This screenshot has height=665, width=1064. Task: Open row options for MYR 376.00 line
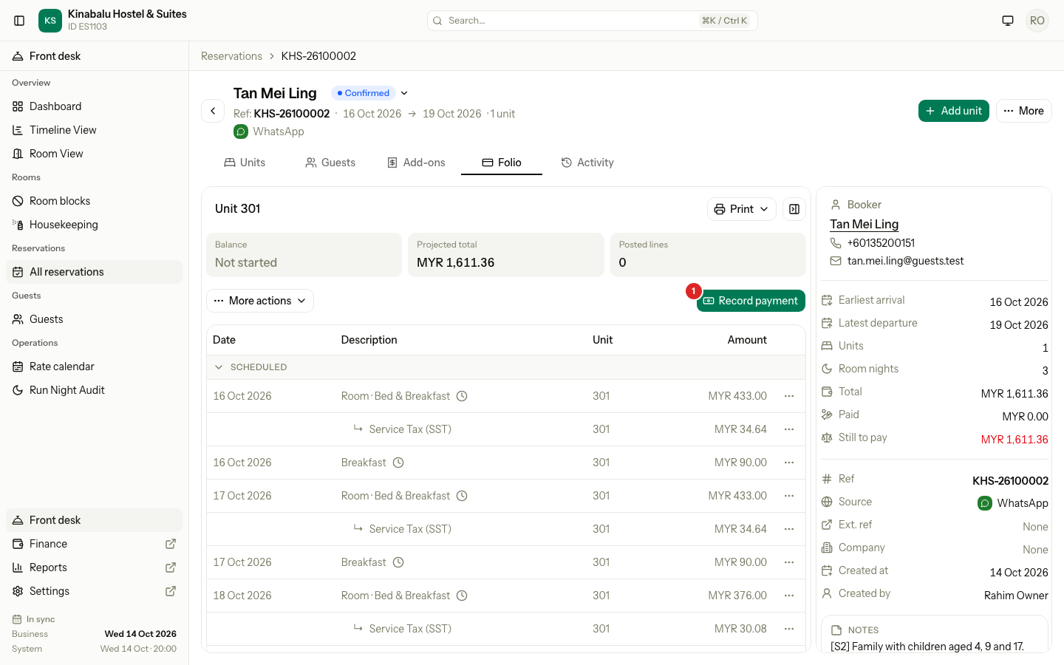(789, 596)
